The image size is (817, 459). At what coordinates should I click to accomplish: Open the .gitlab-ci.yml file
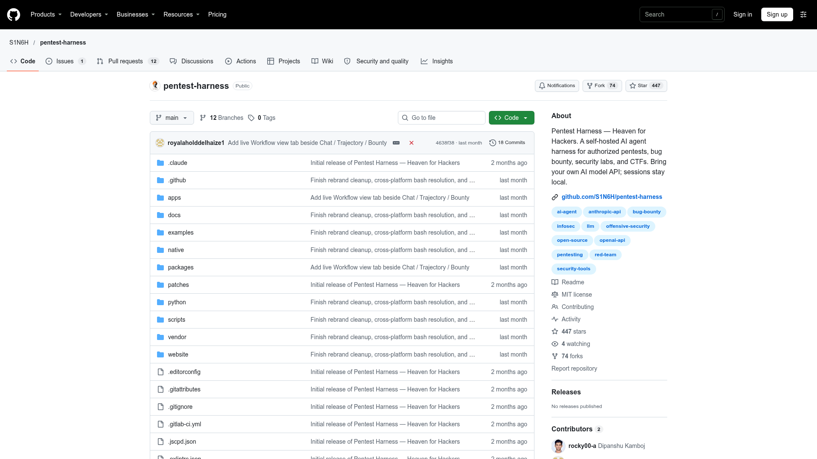[185, 424]
